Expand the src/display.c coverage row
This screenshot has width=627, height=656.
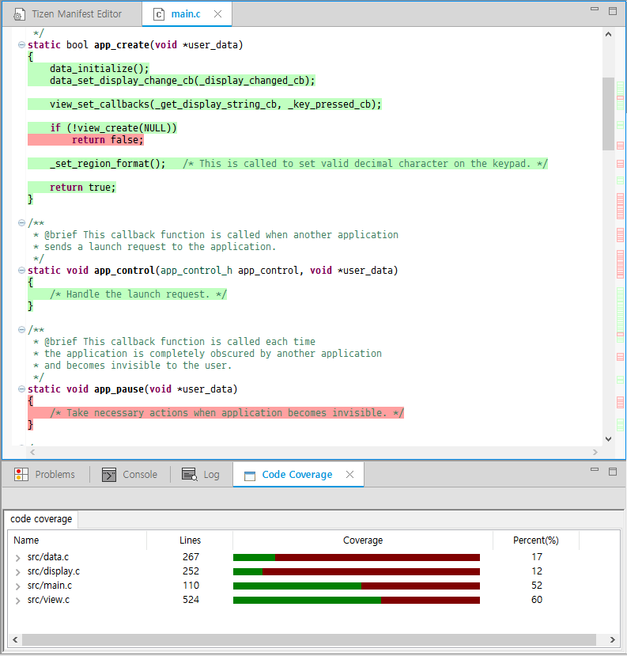(x=17, y=572)
